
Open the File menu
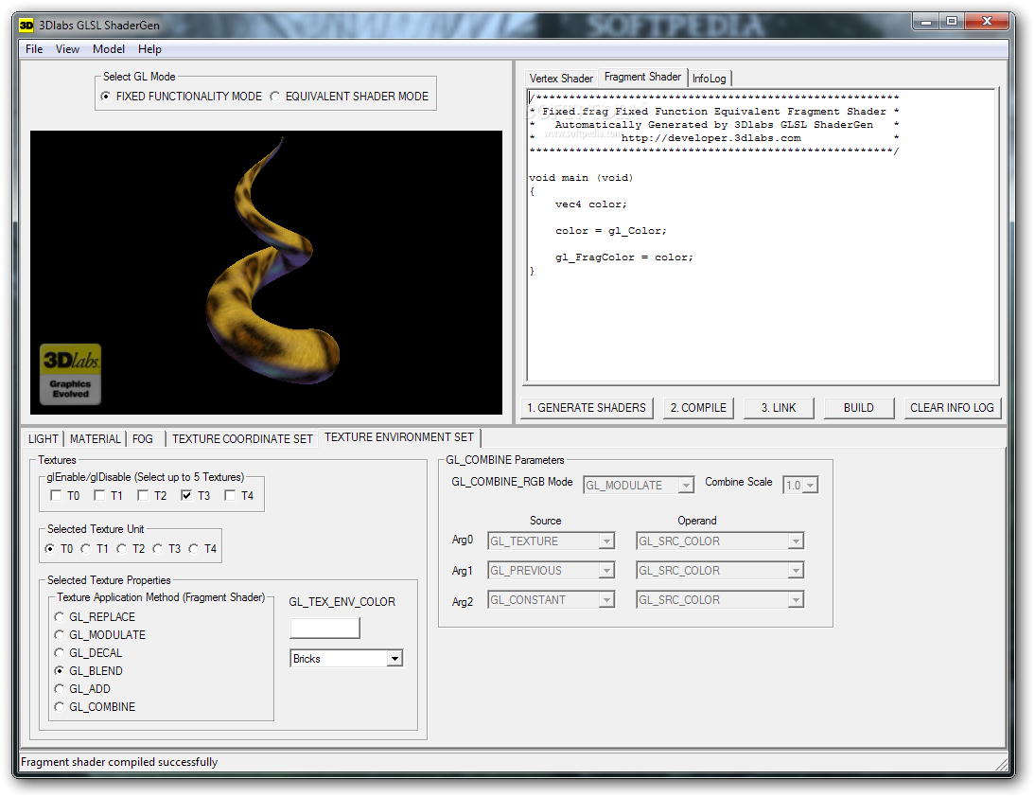[34, 49]
